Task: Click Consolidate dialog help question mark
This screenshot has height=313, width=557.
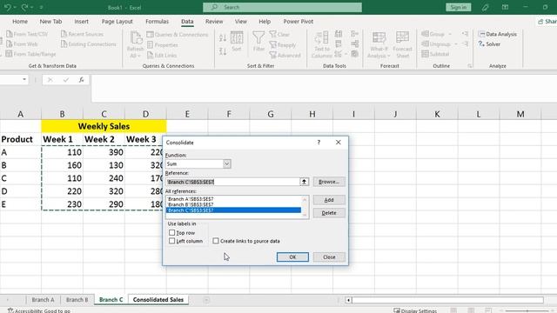Action: click(x=319, y=143)
